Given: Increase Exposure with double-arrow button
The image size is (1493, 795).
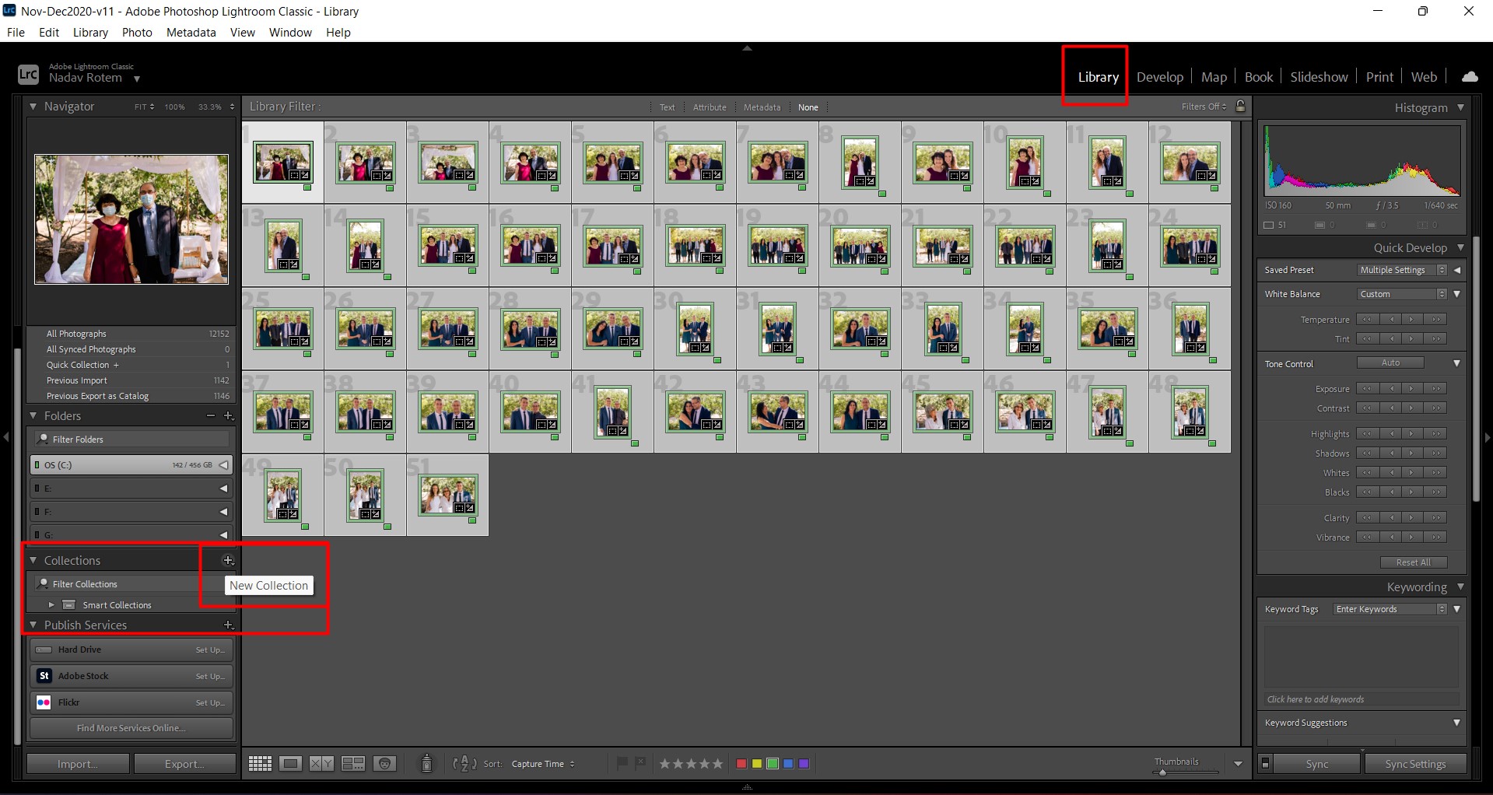Looking at the screenshot, I should click(x=1436, y=388).
